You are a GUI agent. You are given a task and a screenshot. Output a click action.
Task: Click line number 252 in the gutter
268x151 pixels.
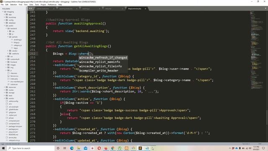[x=33, y=54]
